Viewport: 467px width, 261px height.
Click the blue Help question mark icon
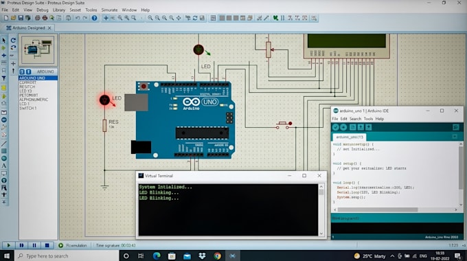(94, 18)
